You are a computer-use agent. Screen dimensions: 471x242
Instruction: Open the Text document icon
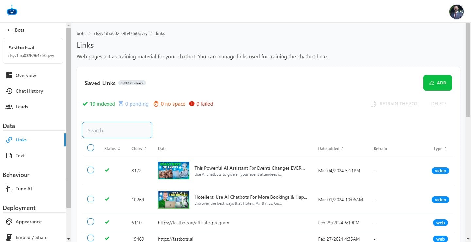point(9,155)
